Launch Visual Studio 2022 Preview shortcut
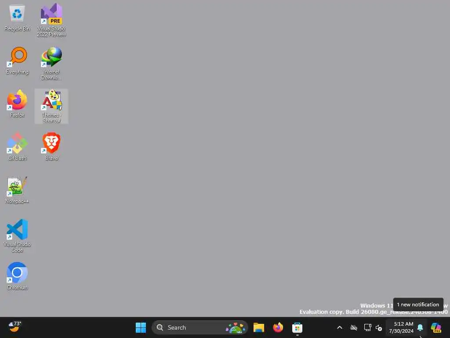Viewport: 450px width, 338px height. tap(51, 20)
